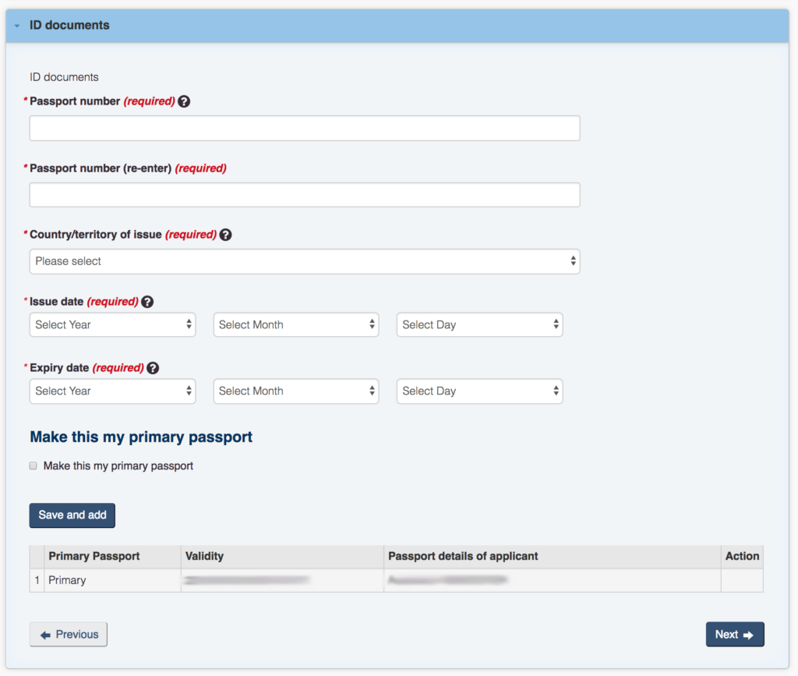Screen dimensions: 798x676
Task: Open Issue date Select Day dropdown
Action: (479, 324)
